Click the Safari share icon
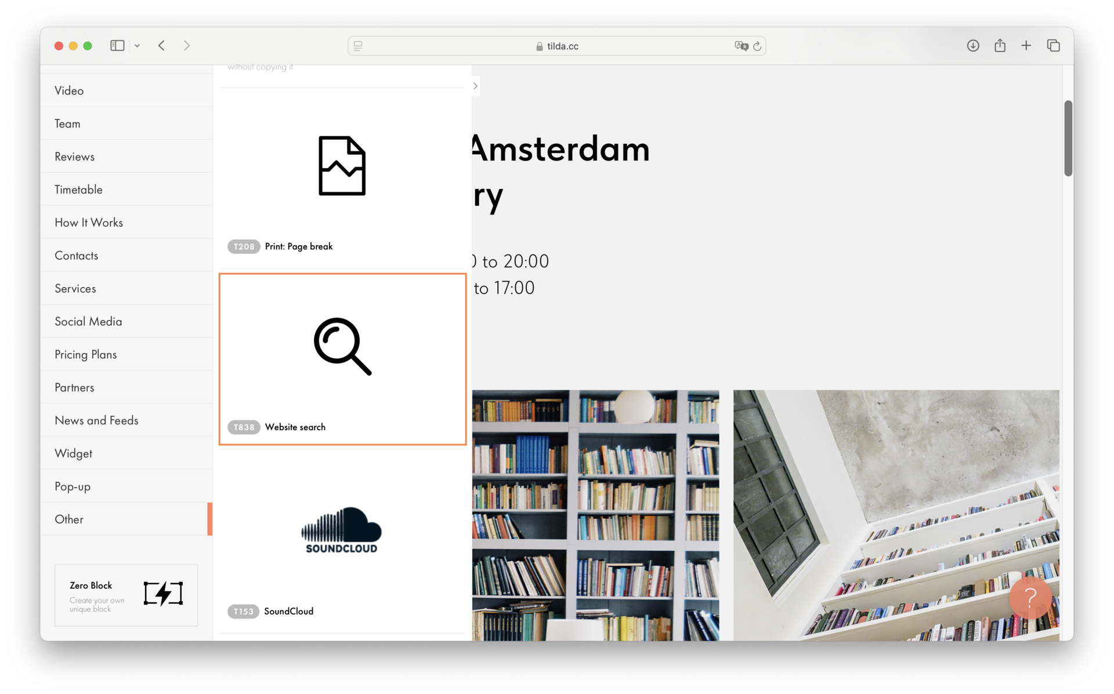Screen dimensions: 1114x694 click(x=1000, y=45)
